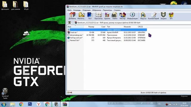The height and width of the screenshot is (107, 191).
Task: Open the Windows Start menu
Action: click(4, 104)
